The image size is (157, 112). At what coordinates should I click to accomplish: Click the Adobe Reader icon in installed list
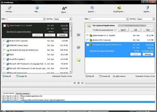pyautogui.click(x=8, y=26)
